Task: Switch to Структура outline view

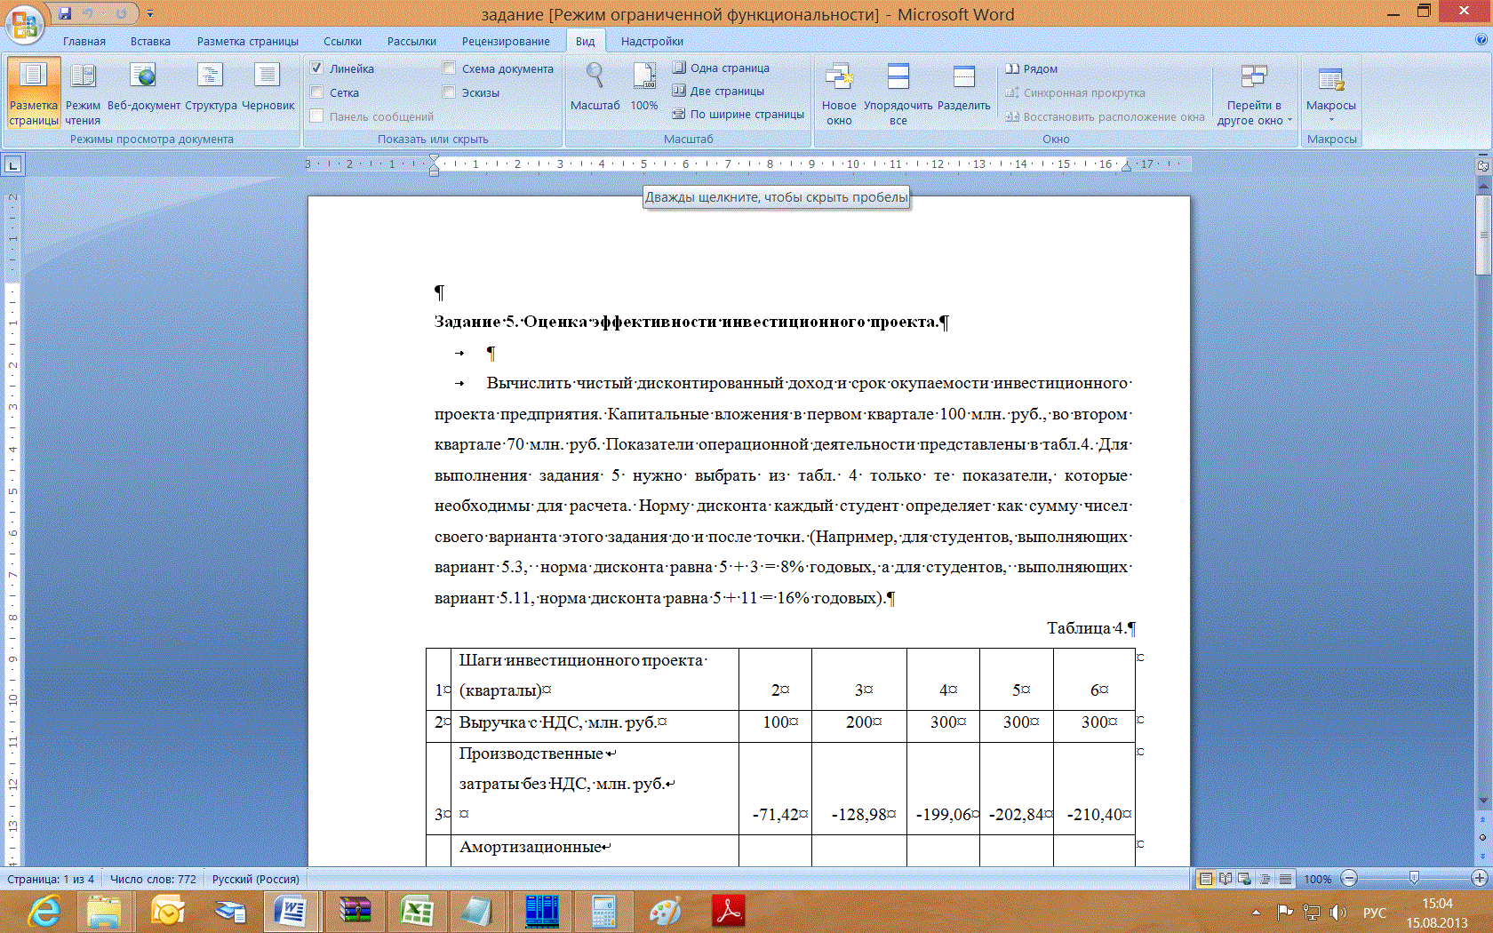Action: coord(211,87)
